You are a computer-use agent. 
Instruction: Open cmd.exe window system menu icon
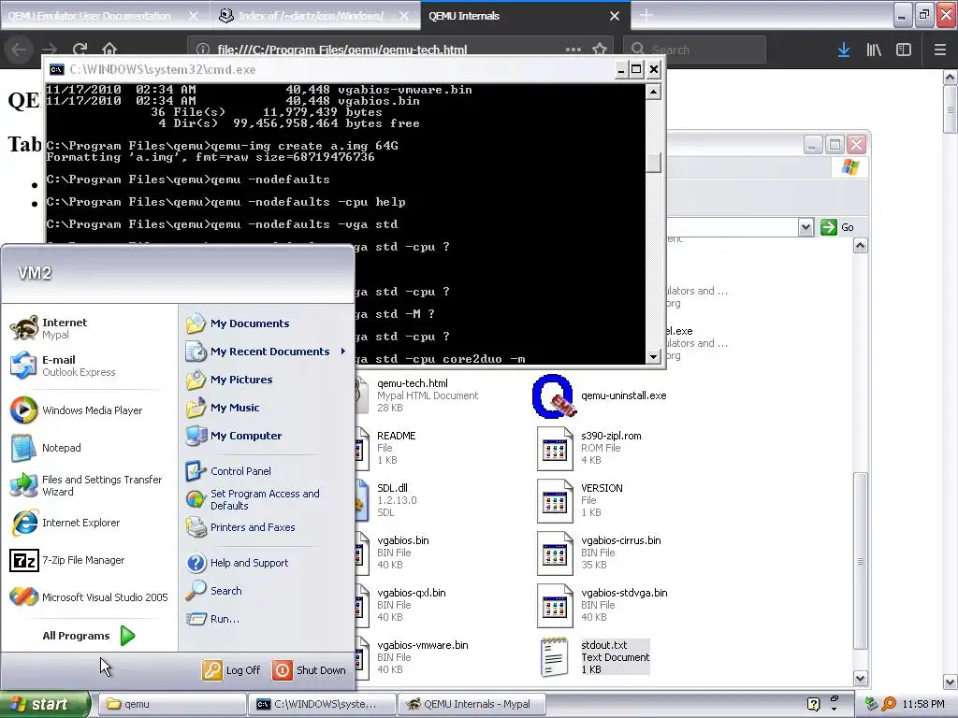pyautogui.click(x=57, y=69)
